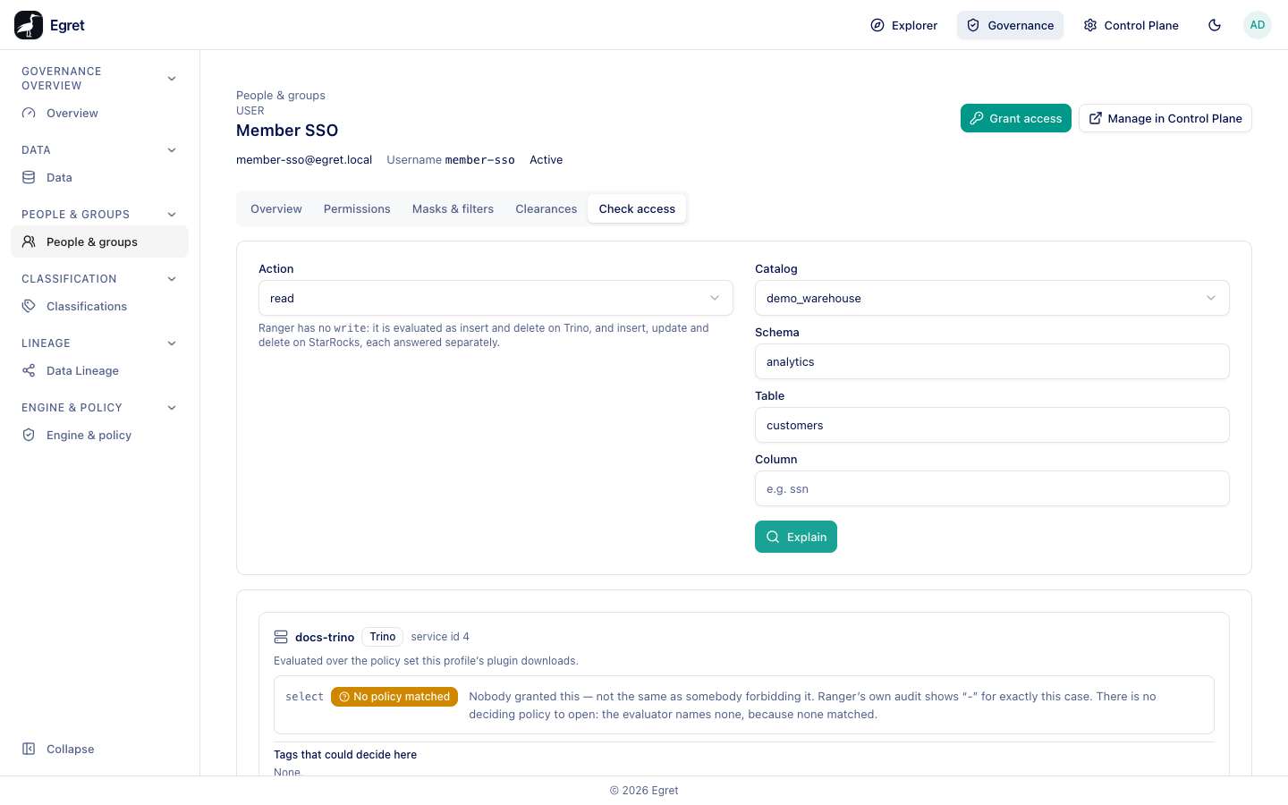Focus the Schema field containing analytics

click(992, 361)
